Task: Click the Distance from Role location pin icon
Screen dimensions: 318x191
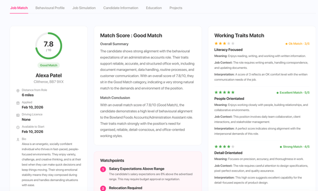Action: click(18, 91)
